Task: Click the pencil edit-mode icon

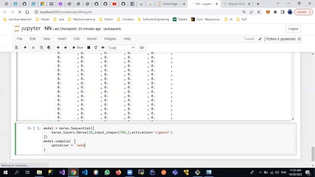Action: click(260, 39)
